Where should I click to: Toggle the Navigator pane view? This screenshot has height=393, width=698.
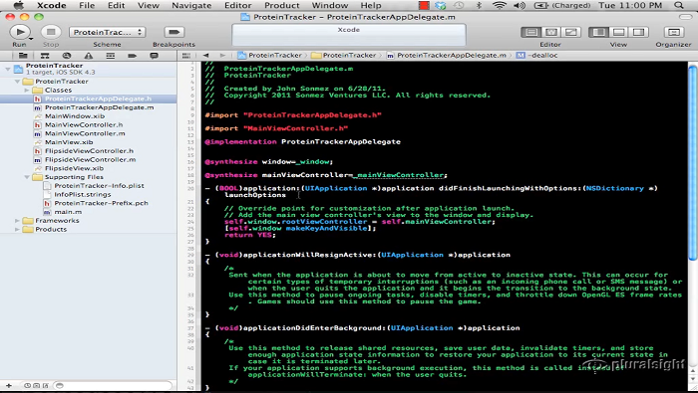(x=598, y=32)
